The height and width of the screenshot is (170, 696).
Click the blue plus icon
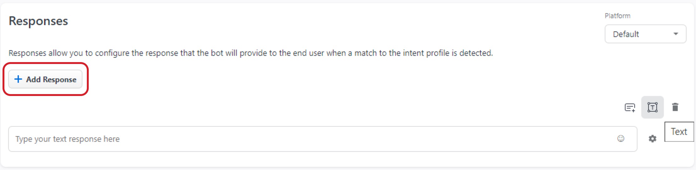coord(18,79)
